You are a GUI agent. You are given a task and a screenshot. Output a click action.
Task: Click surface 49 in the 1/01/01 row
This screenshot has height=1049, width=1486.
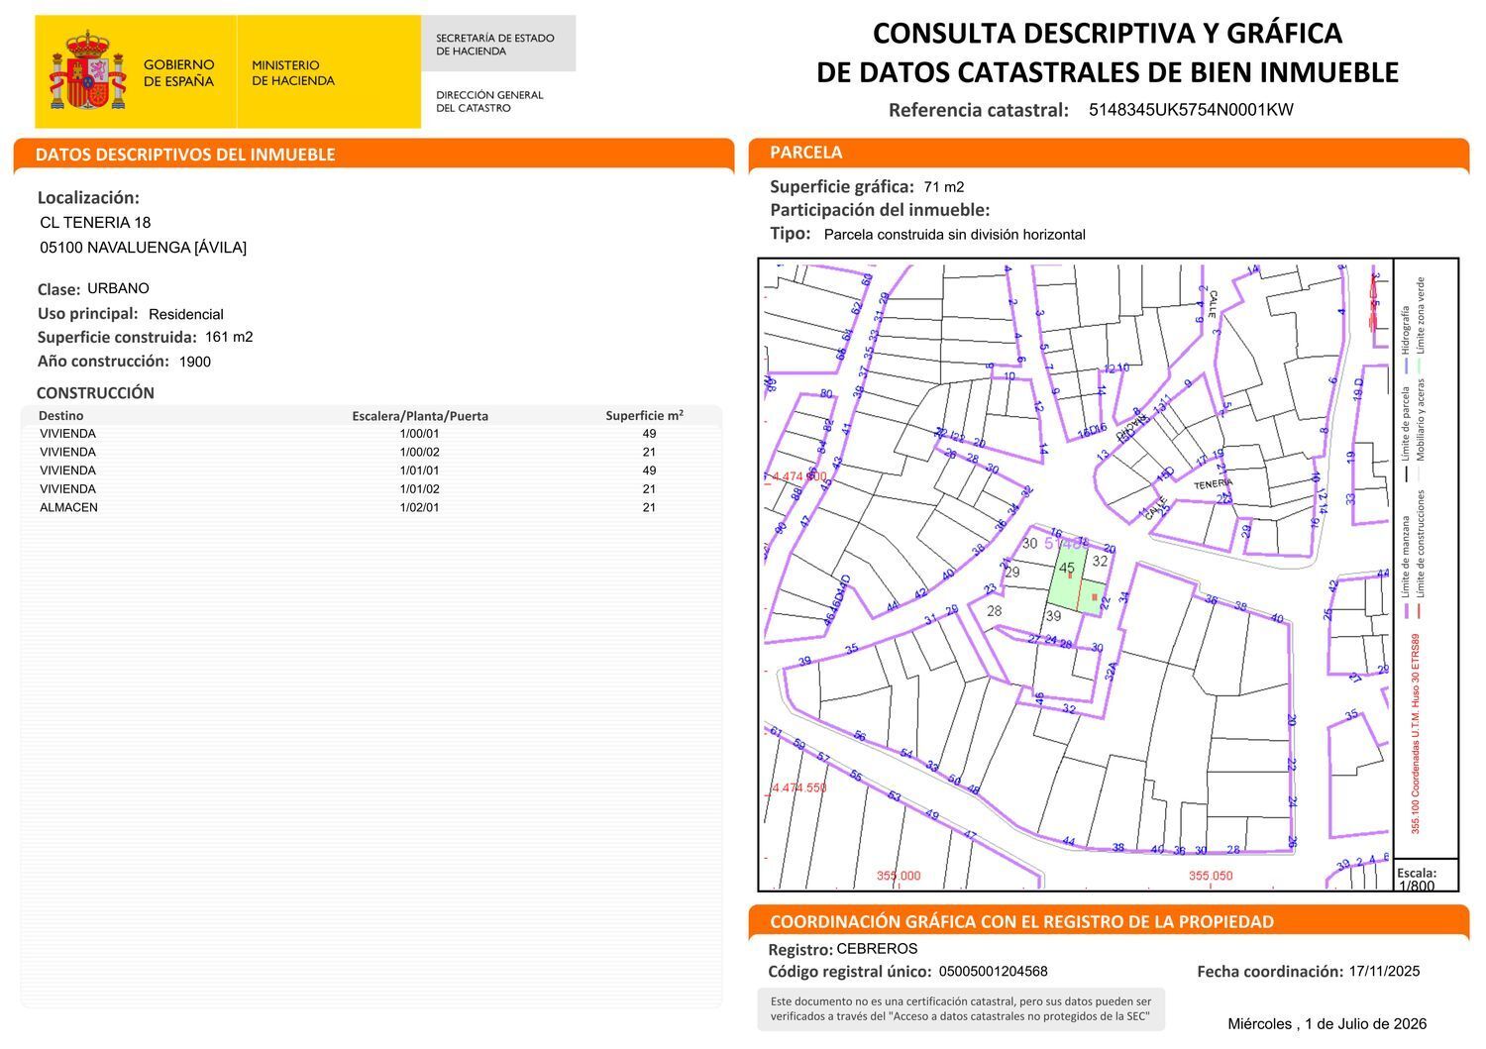point(649,471)
